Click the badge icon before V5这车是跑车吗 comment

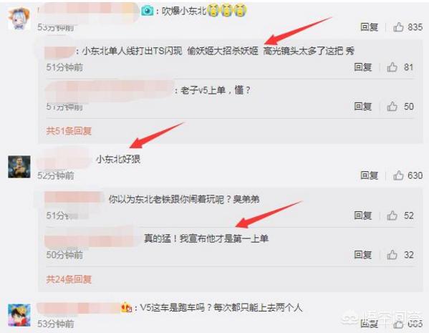pos(126,307)
